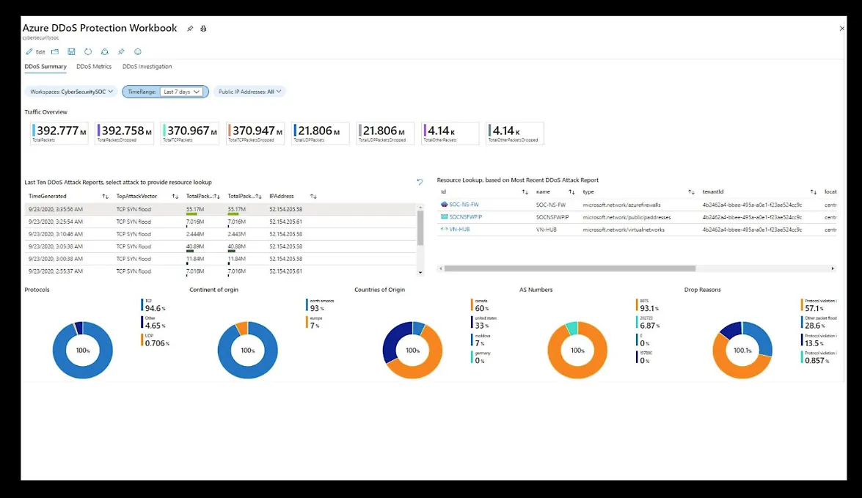Screen dimensions: 862x498
Task: Click the pin icon in the toolbar
Action: click(x=121, y=52)
